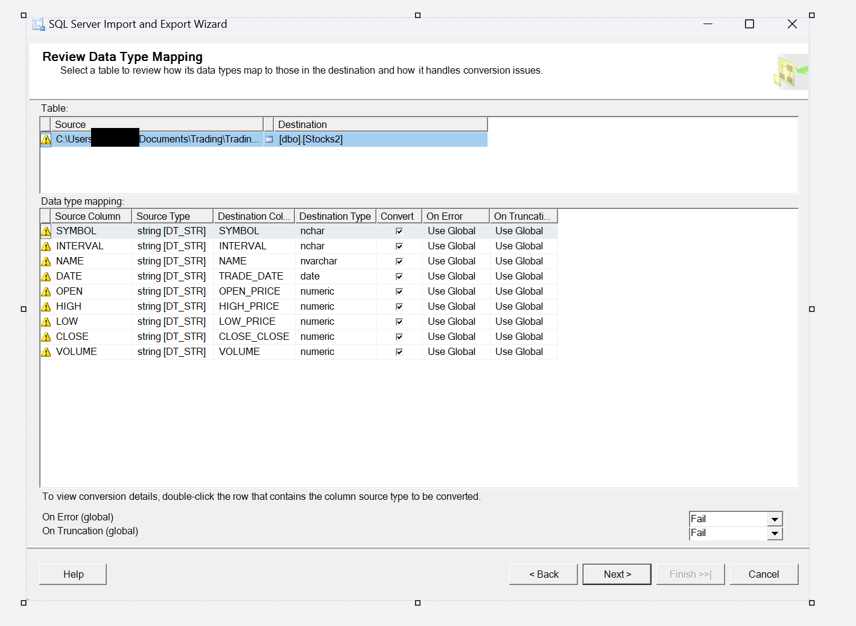Select the source file path row
856x626 pixels.
[157, 139]
